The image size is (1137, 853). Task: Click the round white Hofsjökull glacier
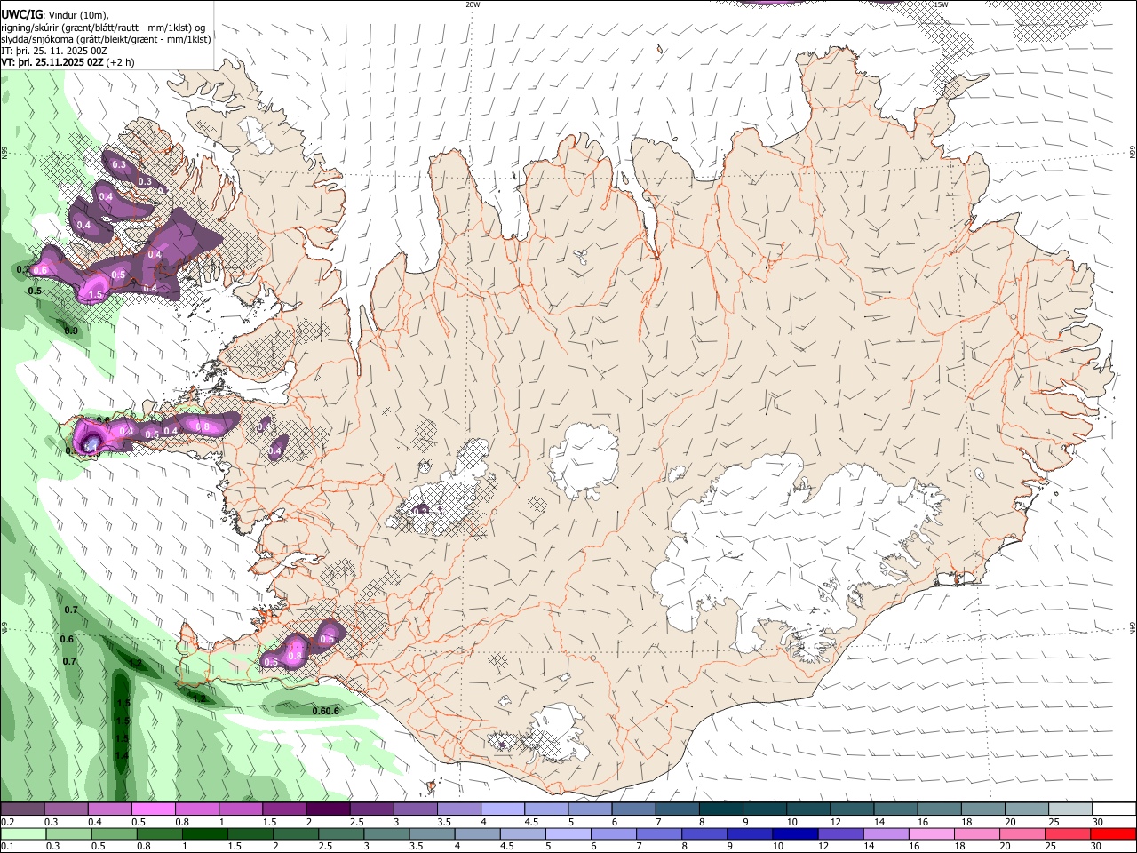coord(584,459)
